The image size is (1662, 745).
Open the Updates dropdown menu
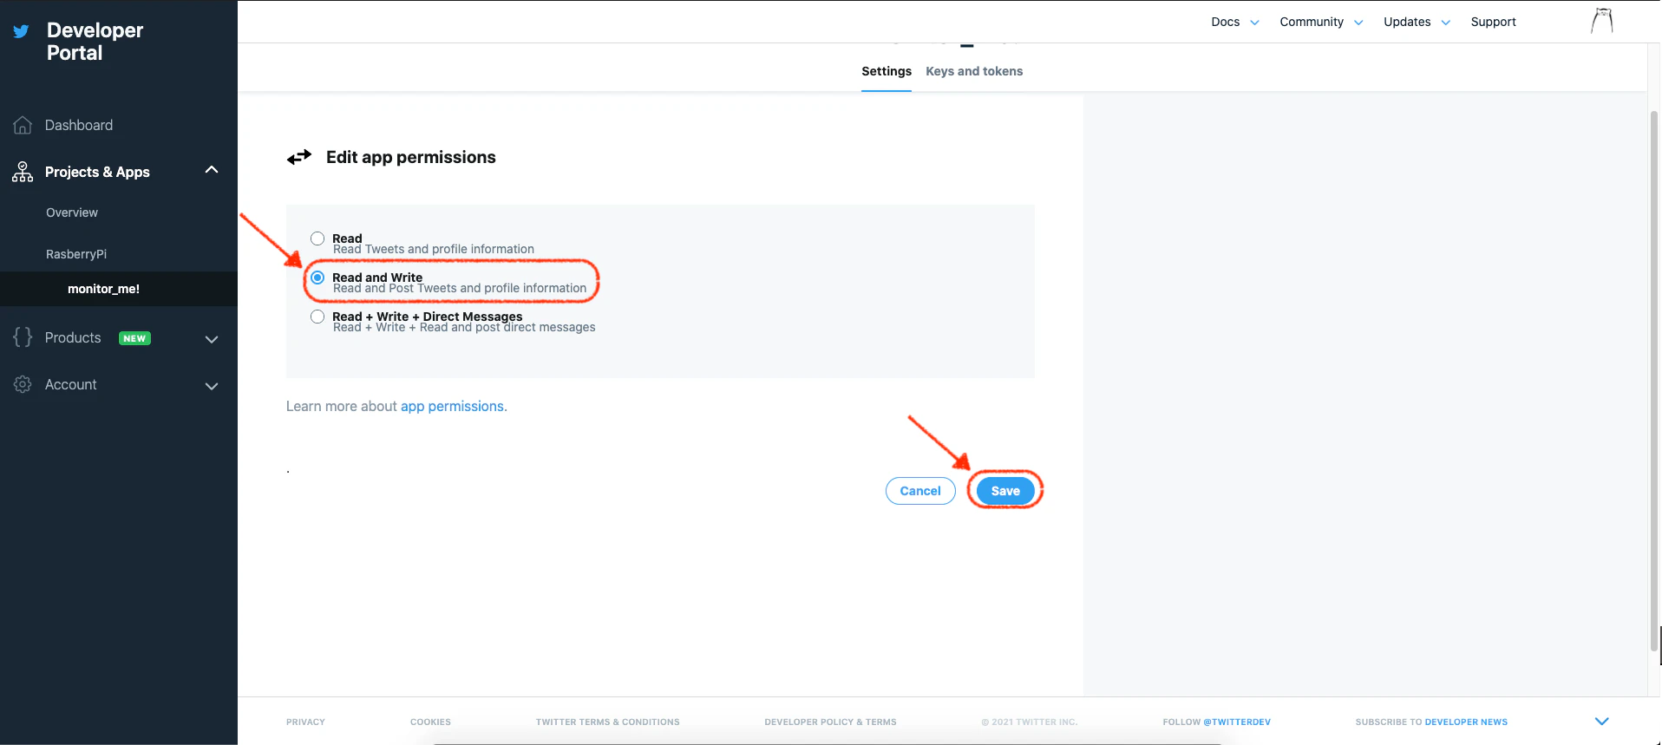pos(1417,22)
